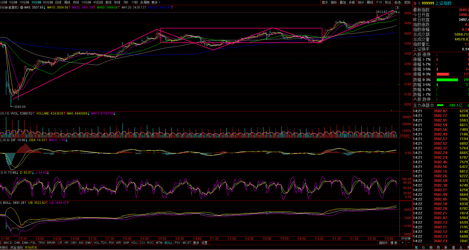Expand 更多 indicators in bottom bar
The image size is (469, 250).
pyautogui.click(x=196, y=243)
